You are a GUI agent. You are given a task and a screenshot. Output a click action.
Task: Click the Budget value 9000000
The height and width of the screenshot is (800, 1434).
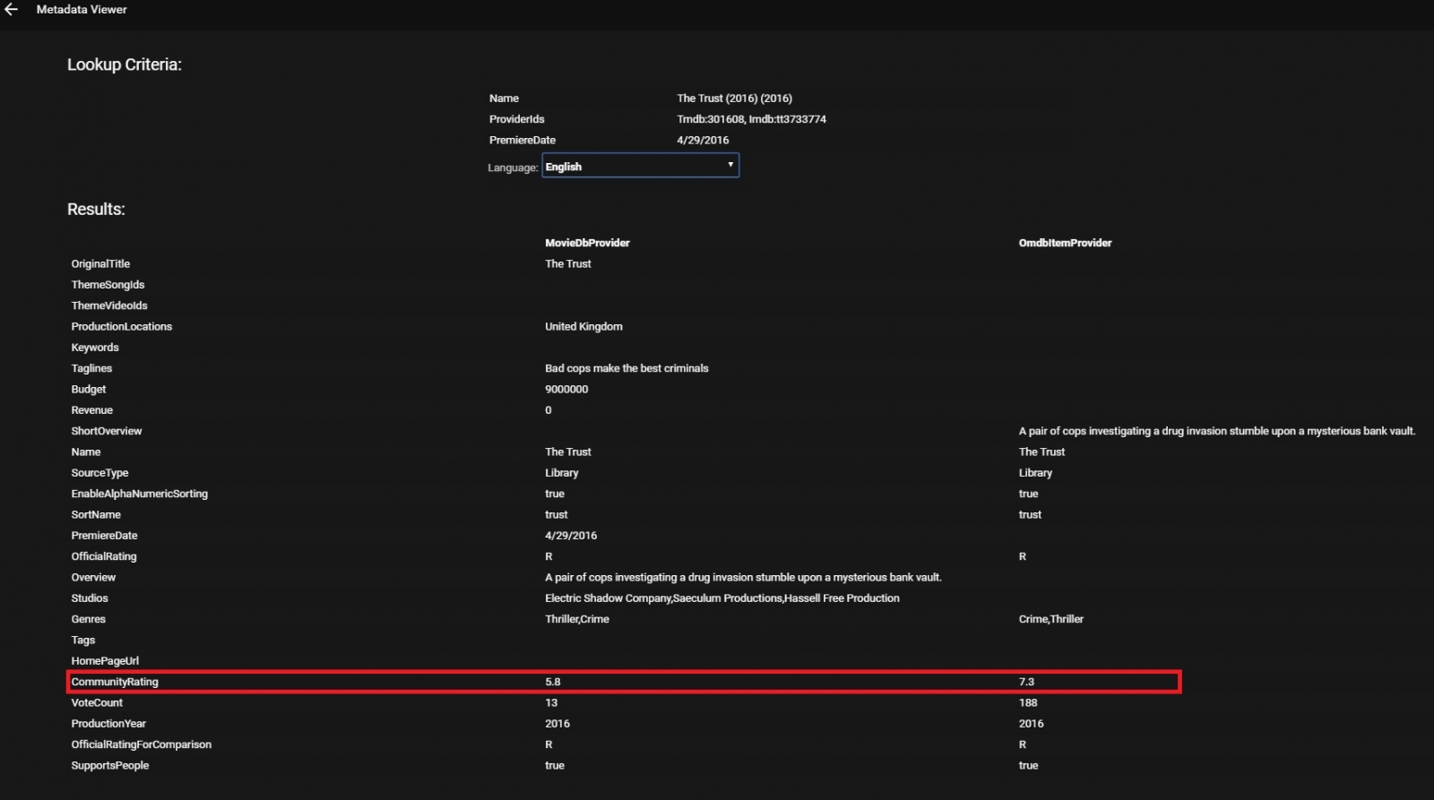point(566,390)
